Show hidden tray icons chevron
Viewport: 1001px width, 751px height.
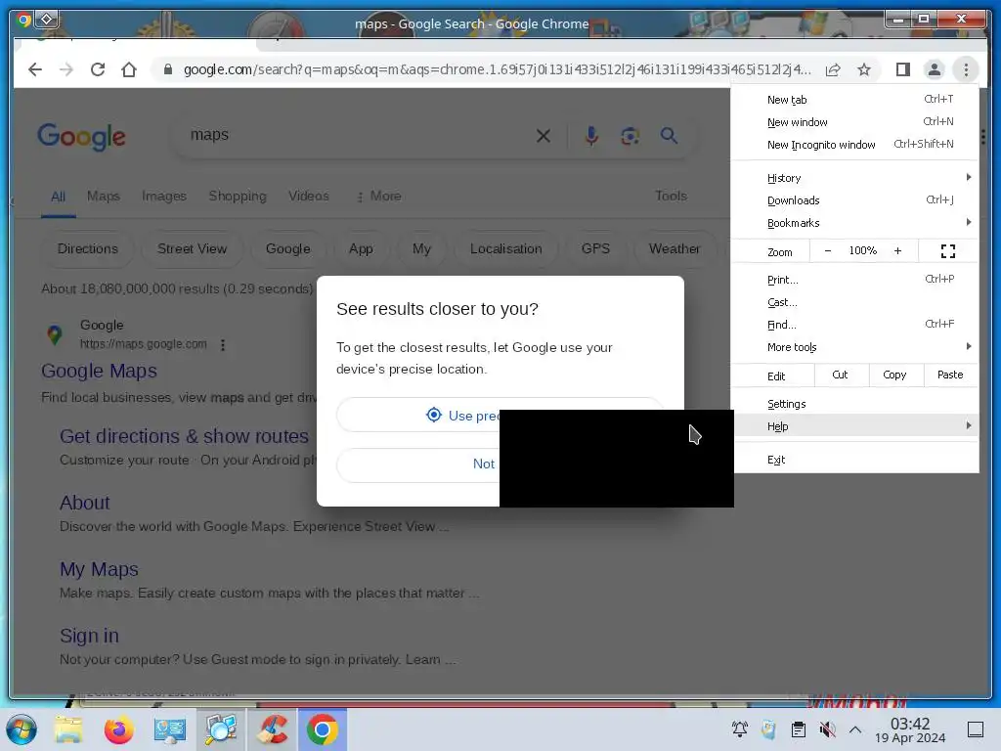tap(855, 729)
